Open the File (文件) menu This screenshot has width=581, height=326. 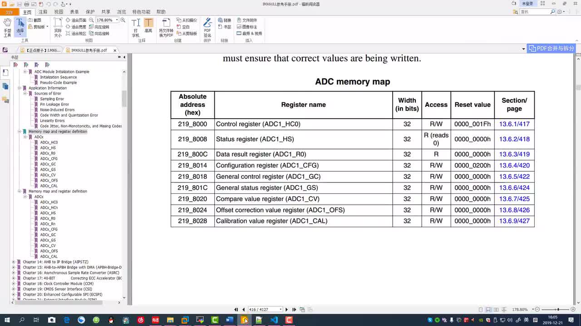click(x=9, y=12)
